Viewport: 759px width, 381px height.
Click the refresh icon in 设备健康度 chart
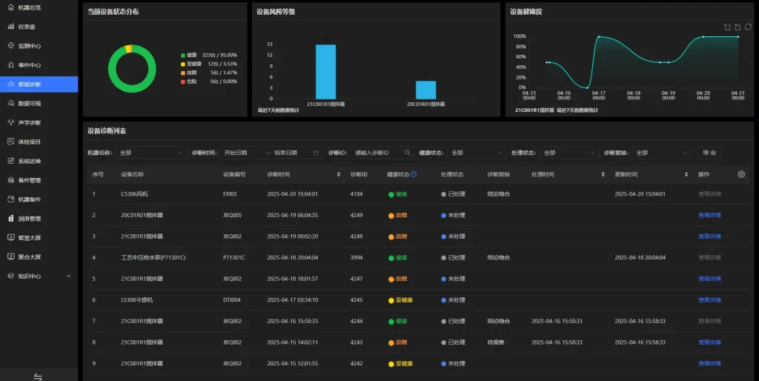[748, 27]
